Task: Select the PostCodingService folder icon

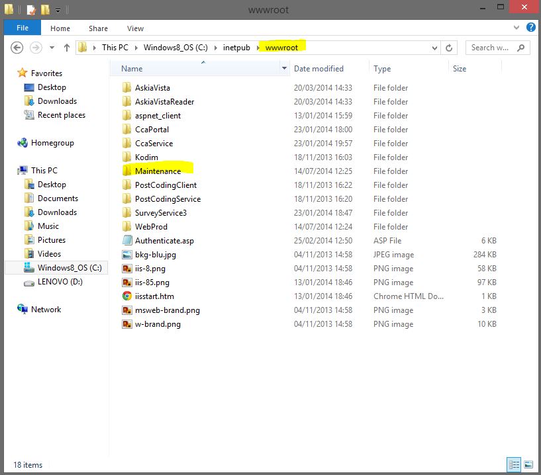Action: (x=127, y=199)
